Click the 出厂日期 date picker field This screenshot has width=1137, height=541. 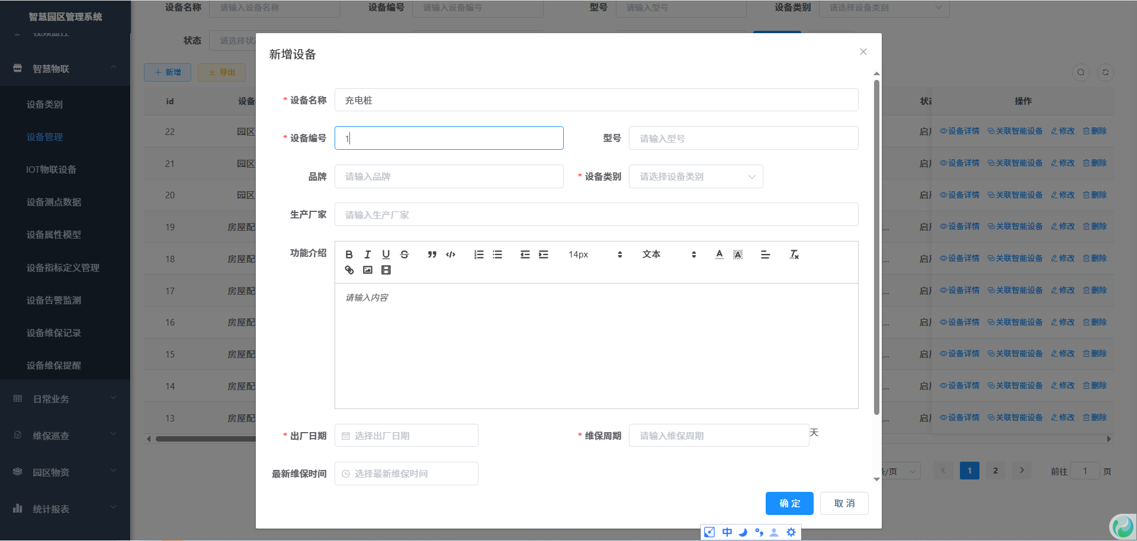tap(406, 436)
